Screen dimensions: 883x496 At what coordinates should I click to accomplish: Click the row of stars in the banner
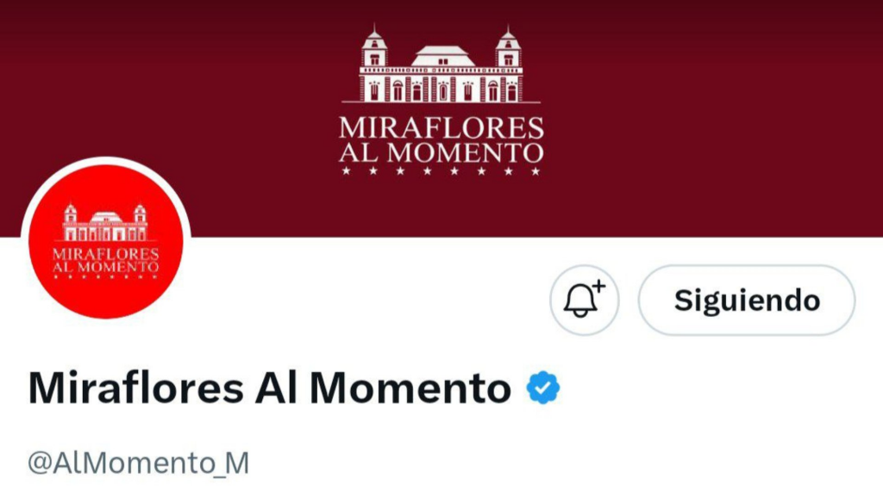click(441, 171)
